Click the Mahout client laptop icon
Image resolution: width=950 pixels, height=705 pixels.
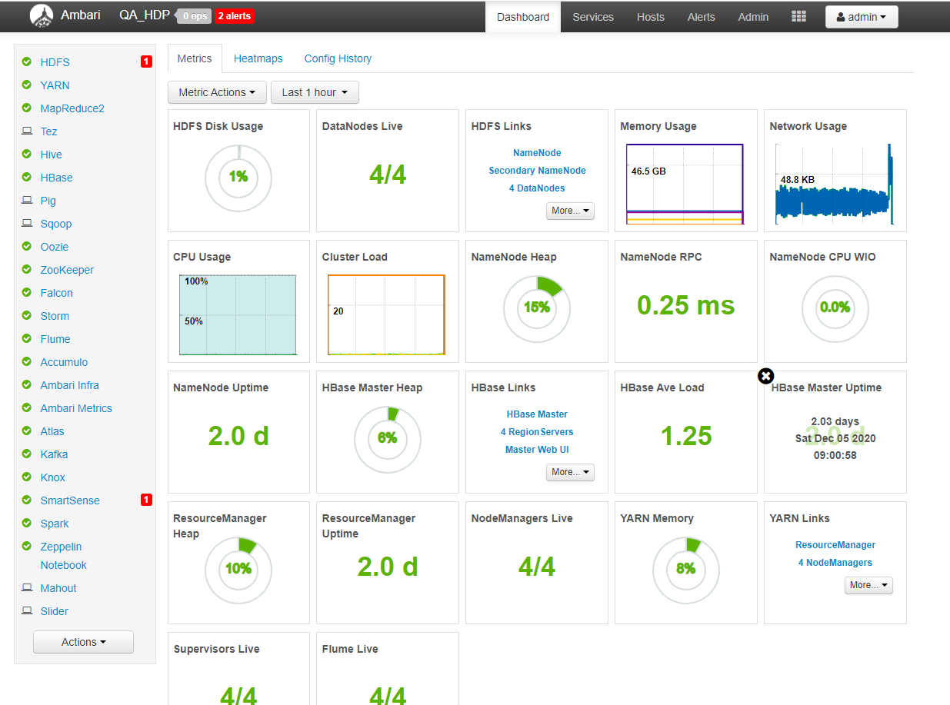[x=27, y=588]
